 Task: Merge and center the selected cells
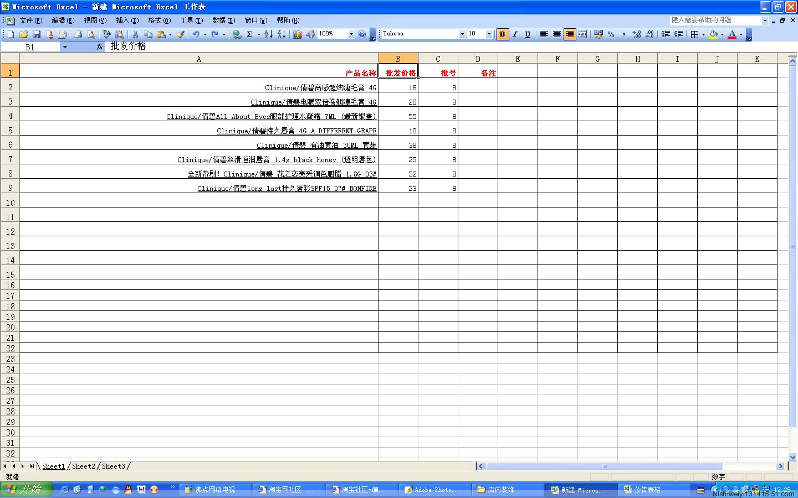(582, 34)
